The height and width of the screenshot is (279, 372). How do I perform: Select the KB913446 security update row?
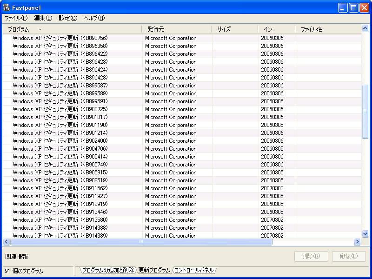[182, 212]
